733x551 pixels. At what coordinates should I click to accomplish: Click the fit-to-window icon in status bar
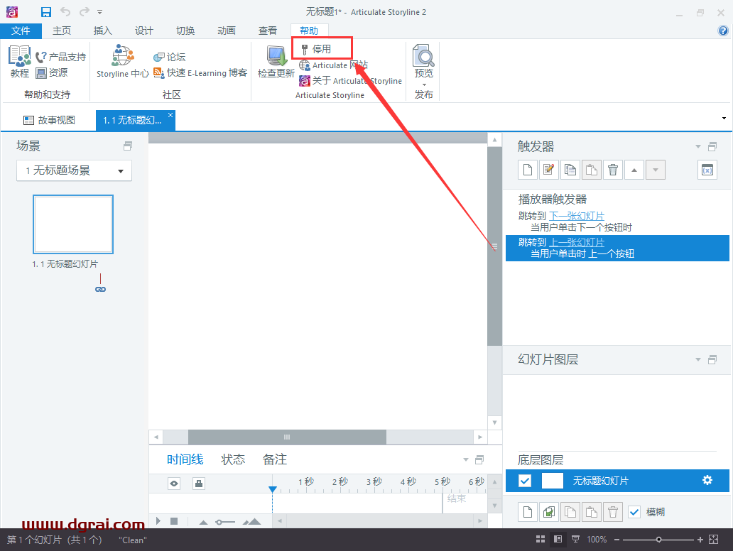(712, 540)
